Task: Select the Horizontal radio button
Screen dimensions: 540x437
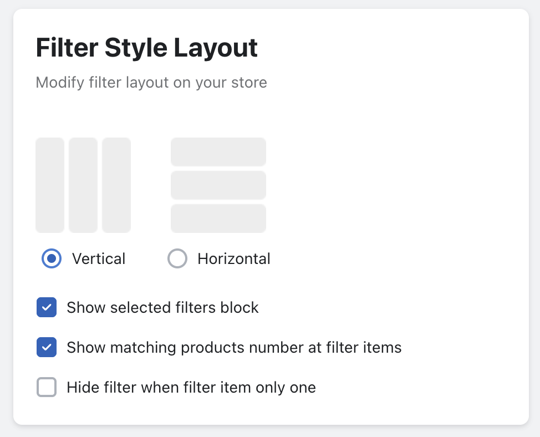Action: pos(177,259)
